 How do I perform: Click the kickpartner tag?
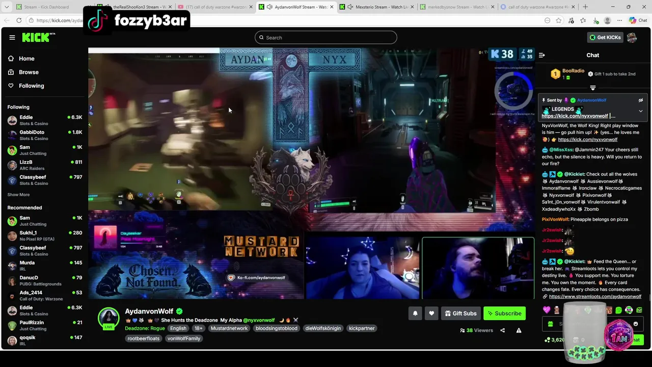362,328
